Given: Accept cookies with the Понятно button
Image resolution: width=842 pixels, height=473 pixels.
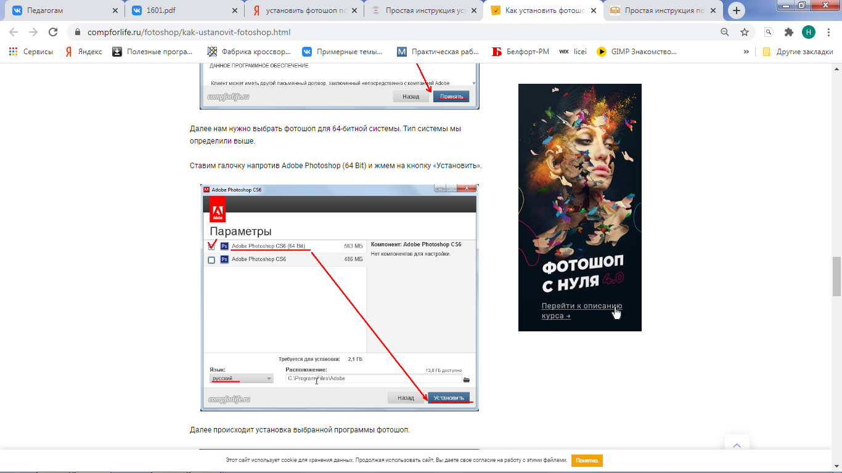Looking at the screenshot, I should pyautogui.click(x=587, y=460).
